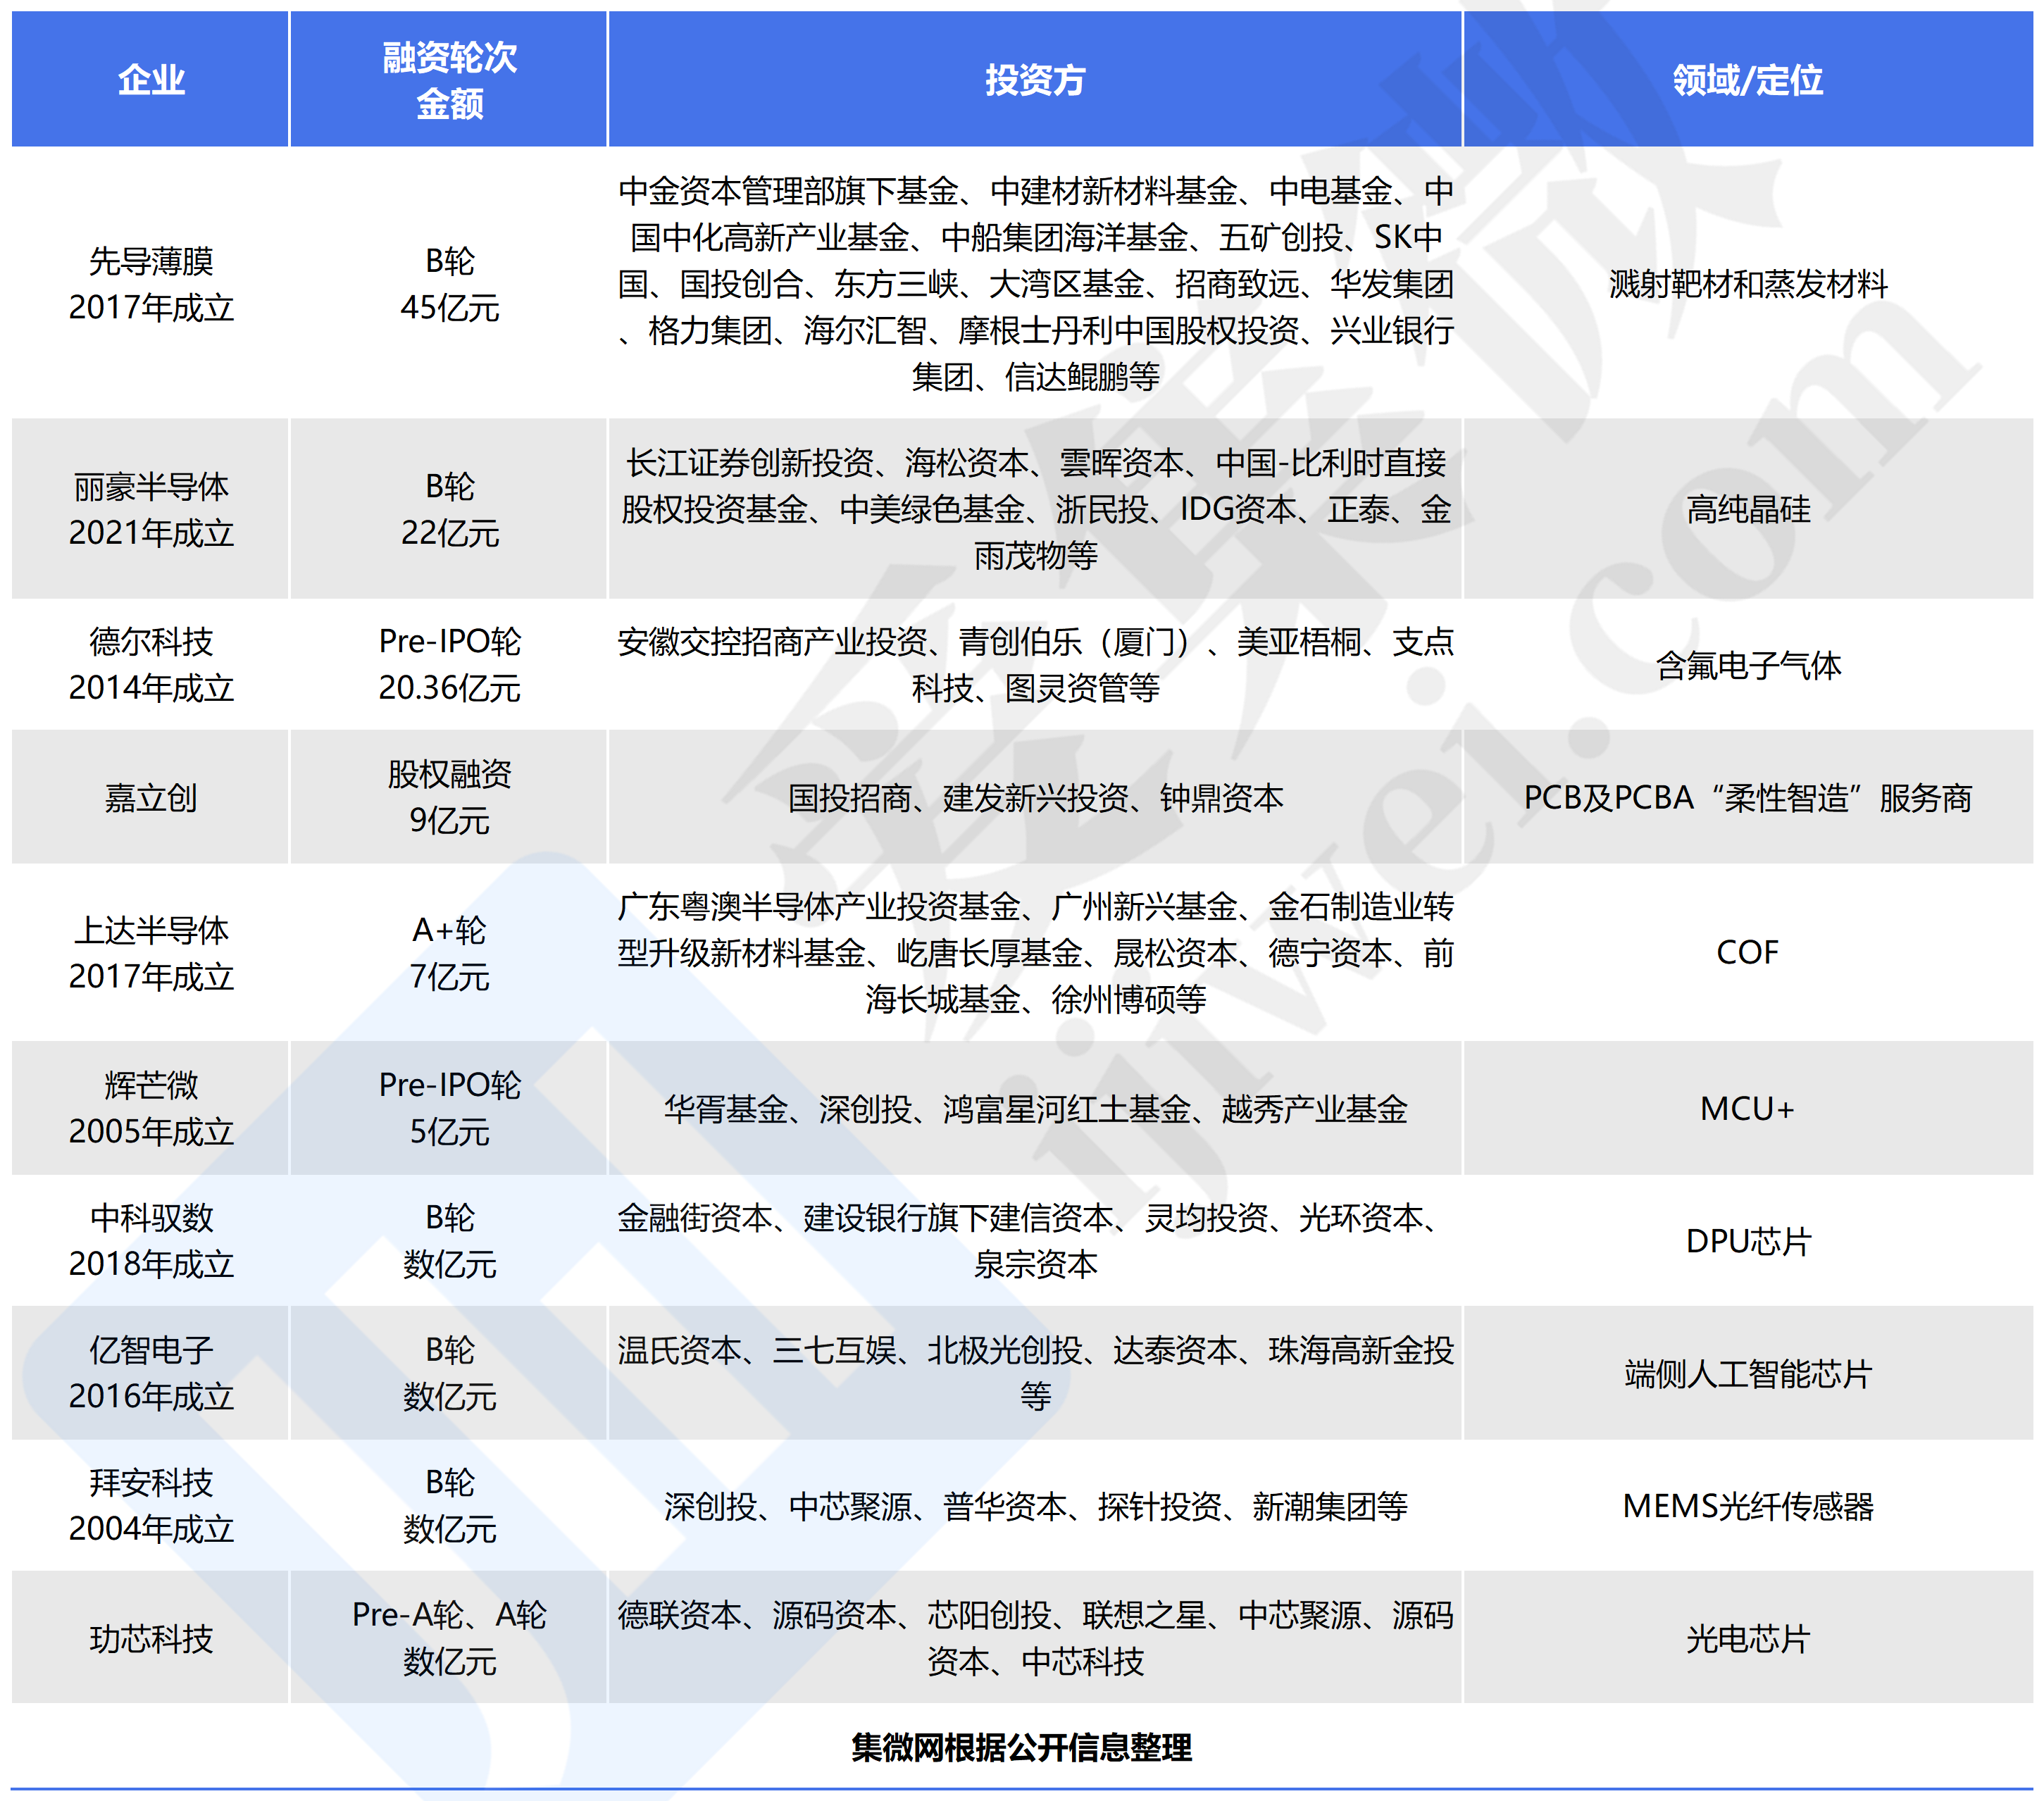Click the 集微网根据公开信息整理 source caption
This screenshot has height=1801, width=2044.
[x=1021, y=1747]
